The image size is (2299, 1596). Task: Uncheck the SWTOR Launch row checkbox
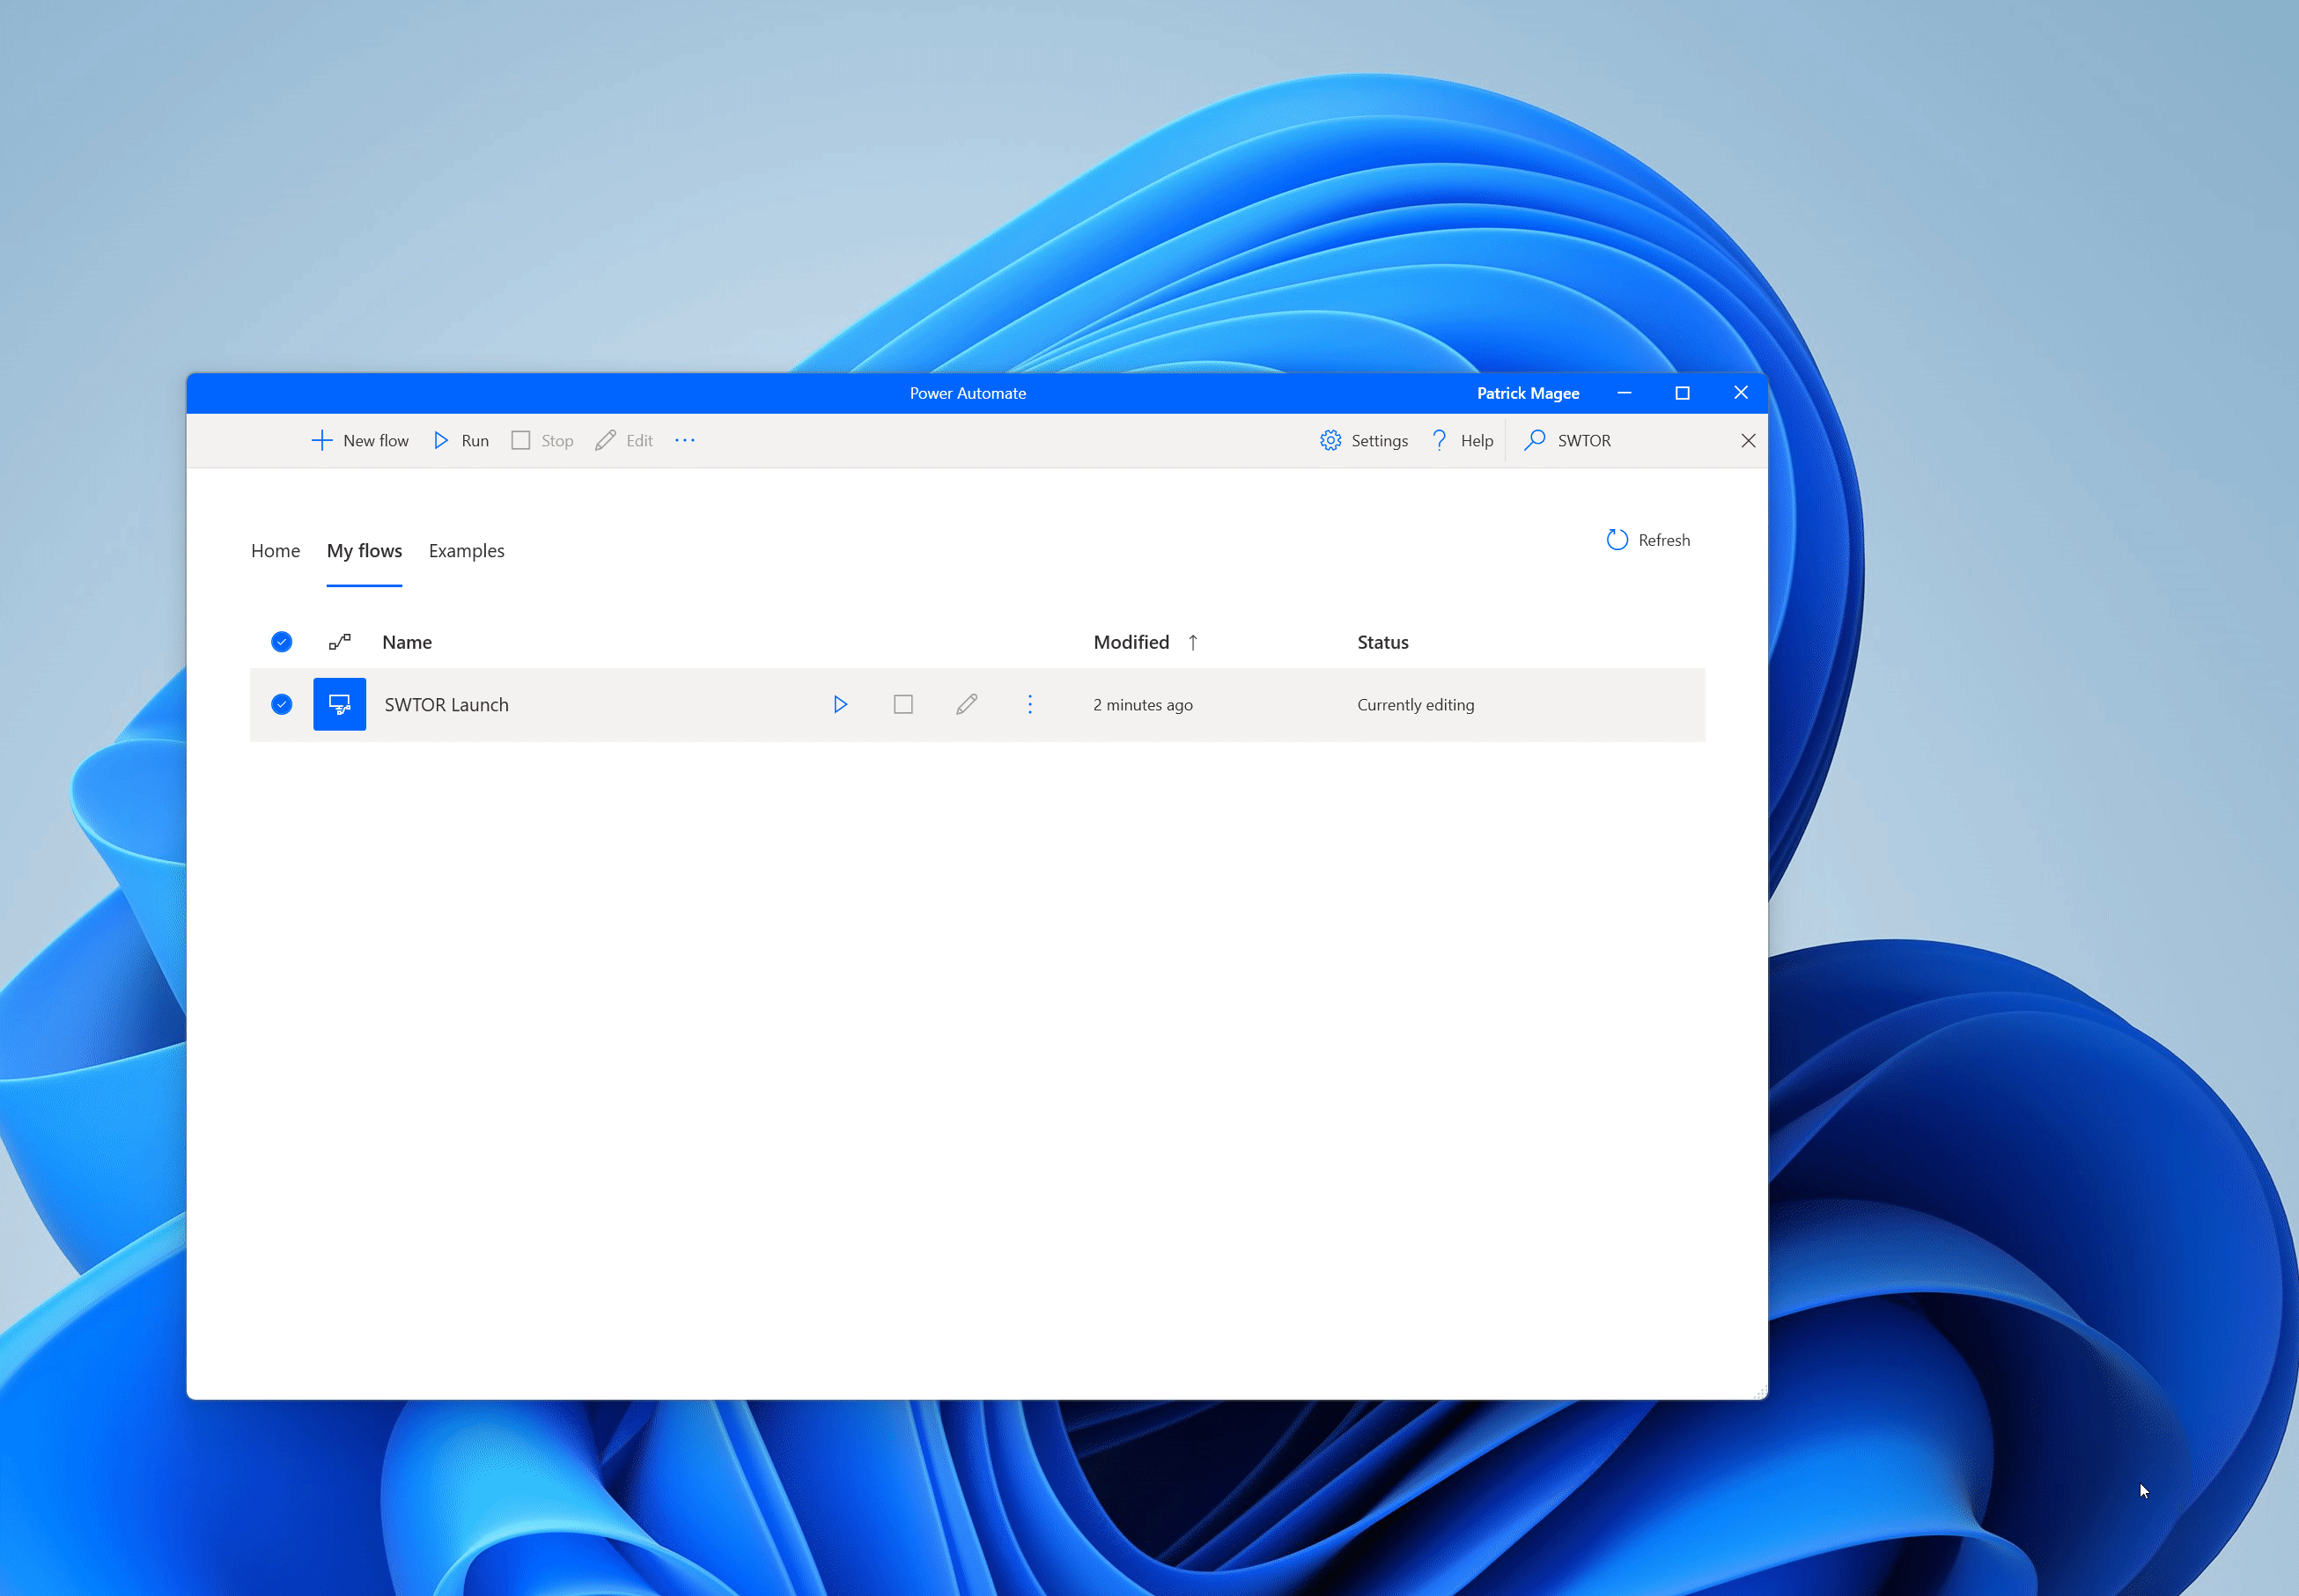point(282,705)
